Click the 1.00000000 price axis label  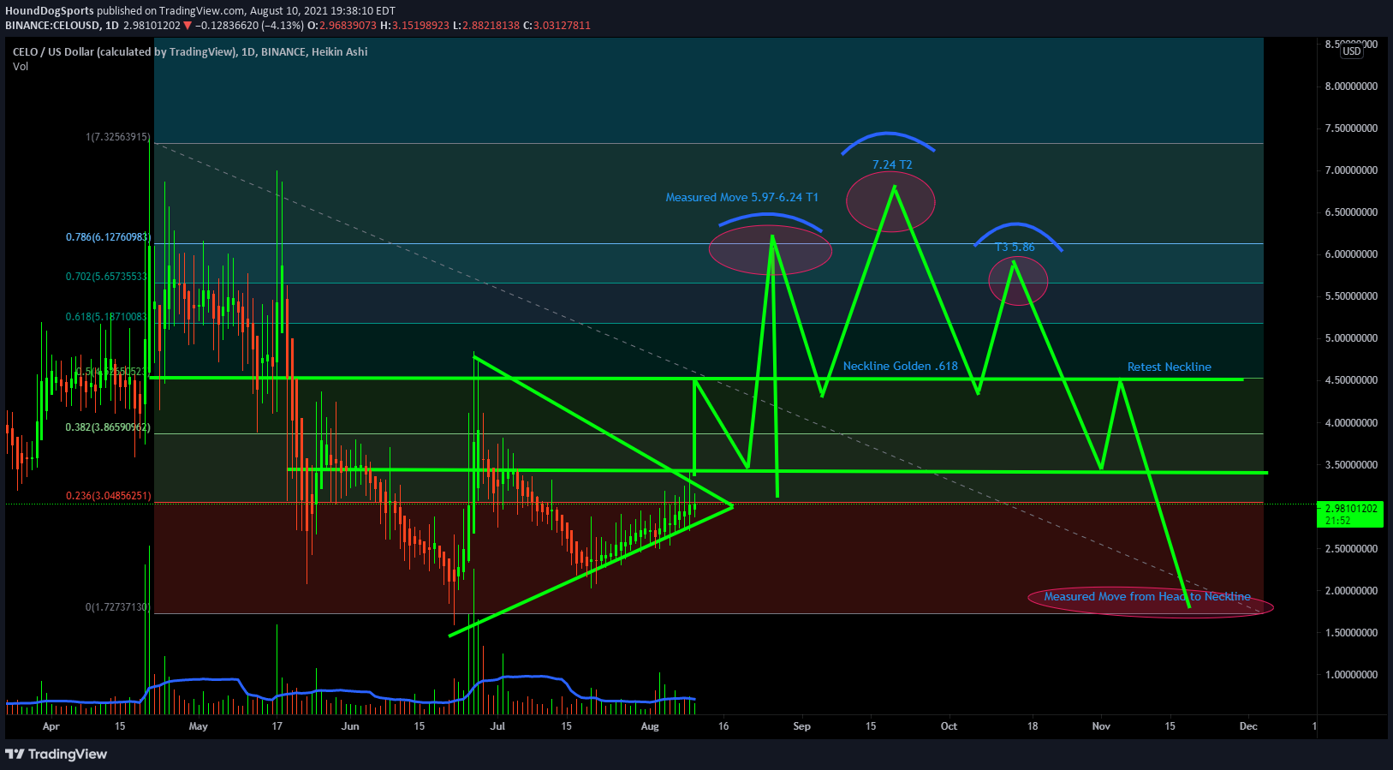pyautogui.click(x=1351, y=675)
